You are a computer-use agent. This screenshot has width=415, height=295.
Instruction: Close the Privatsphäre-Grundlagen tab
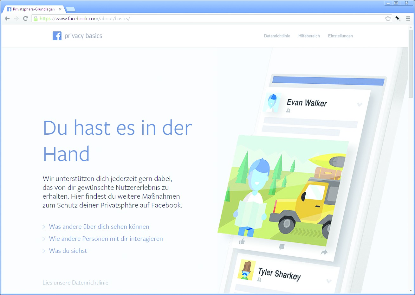pos(60,9)
